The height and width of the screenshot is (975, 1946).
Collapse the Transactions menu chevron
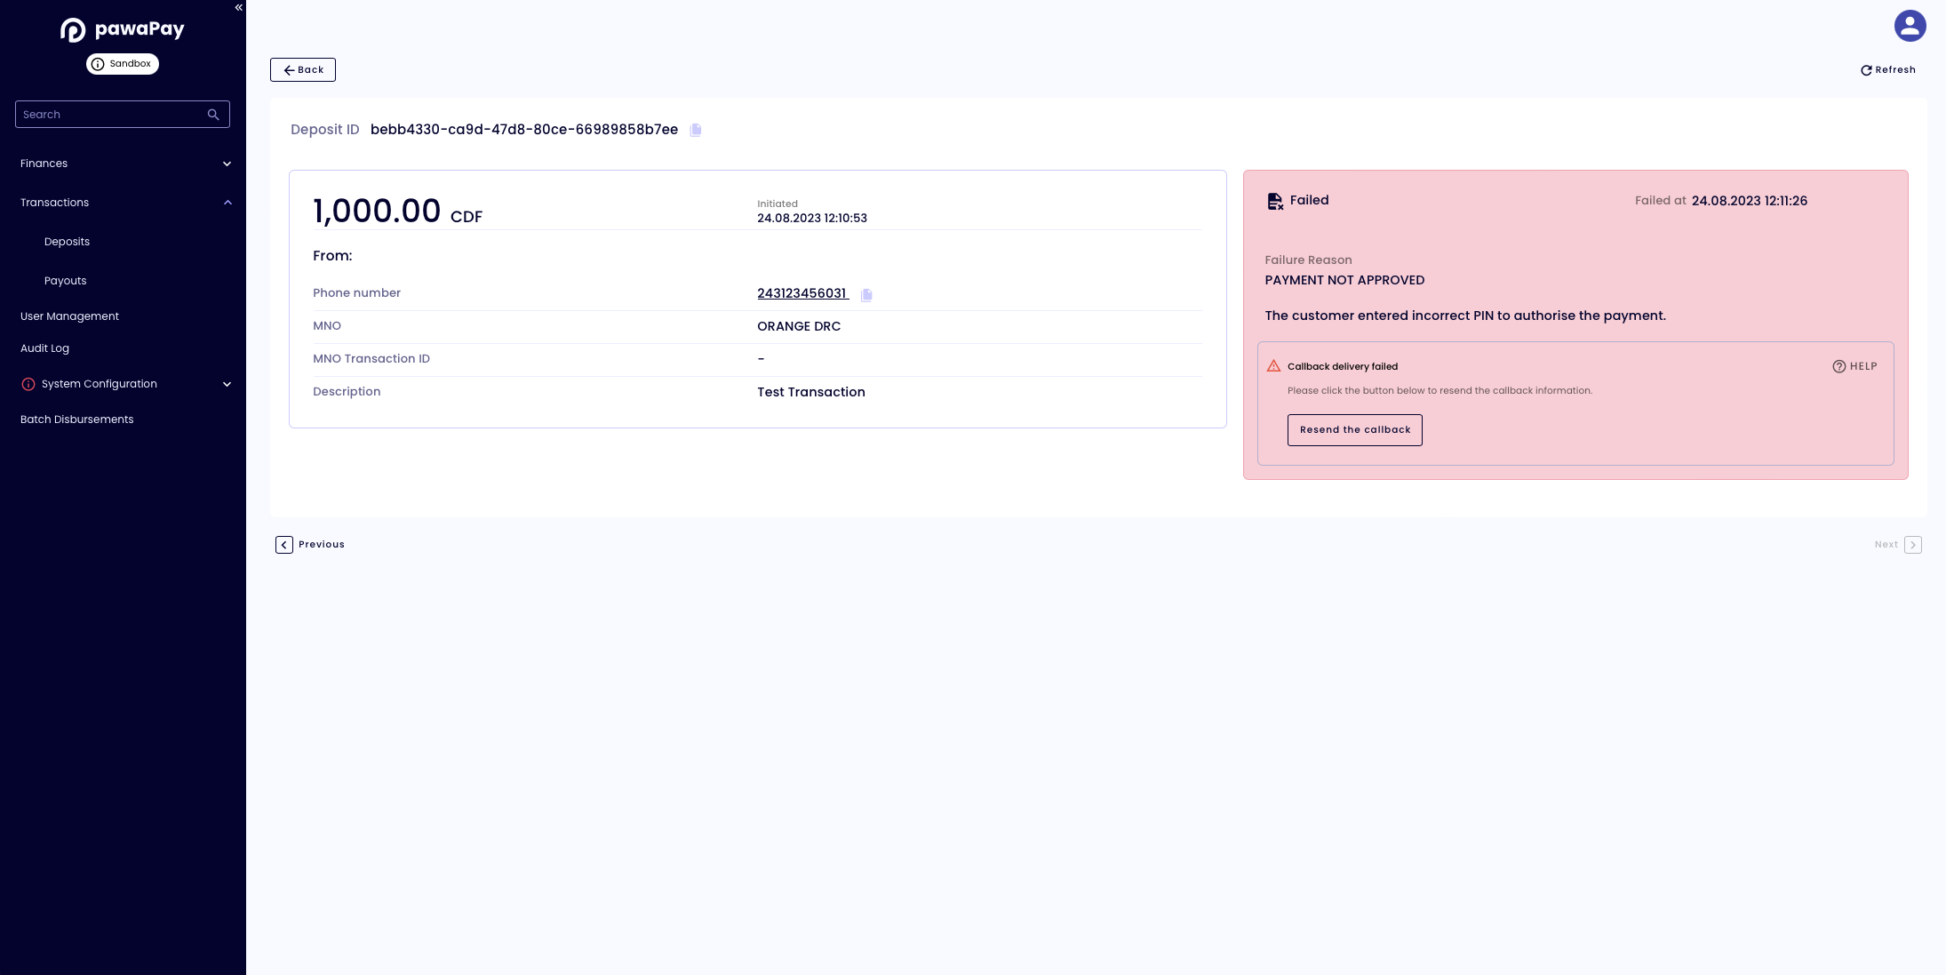(x=227, y=203)
